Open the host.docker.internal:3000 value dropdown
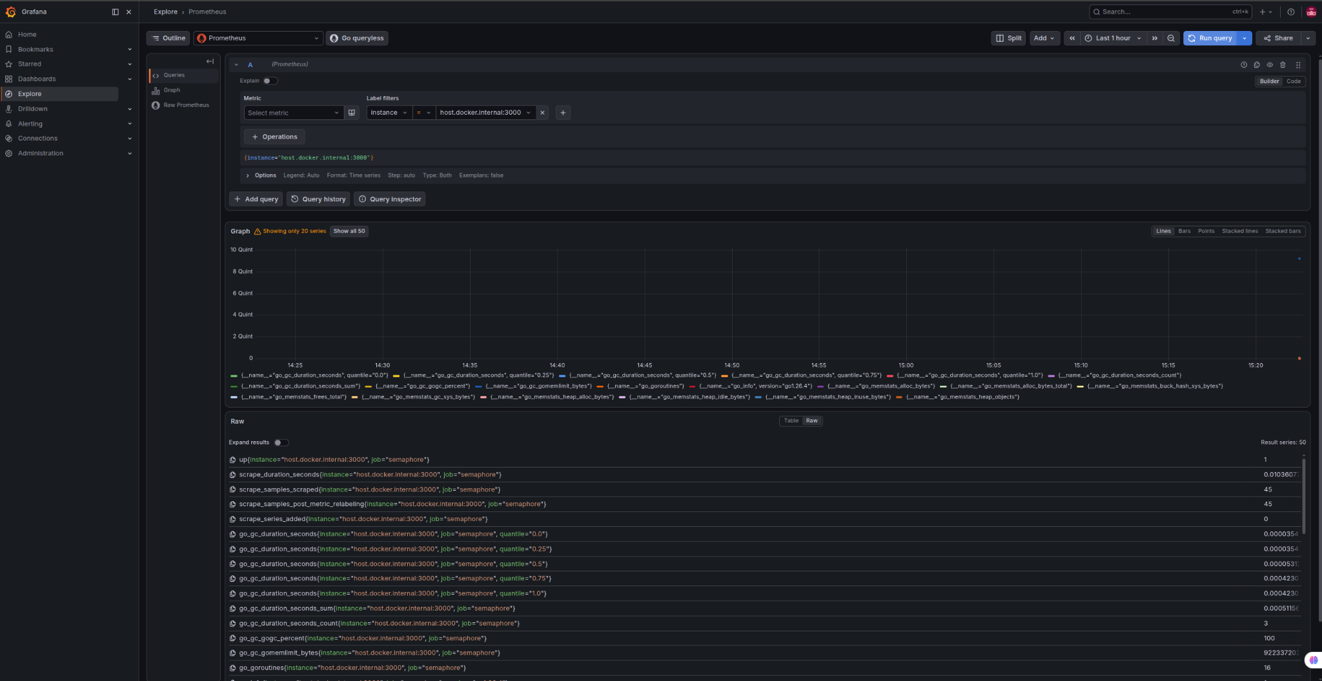1322x681 pixels. pyautogui.click(x=485, y=113)
